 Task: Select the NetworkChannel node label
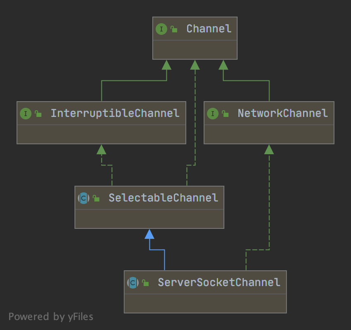[283, 113]
